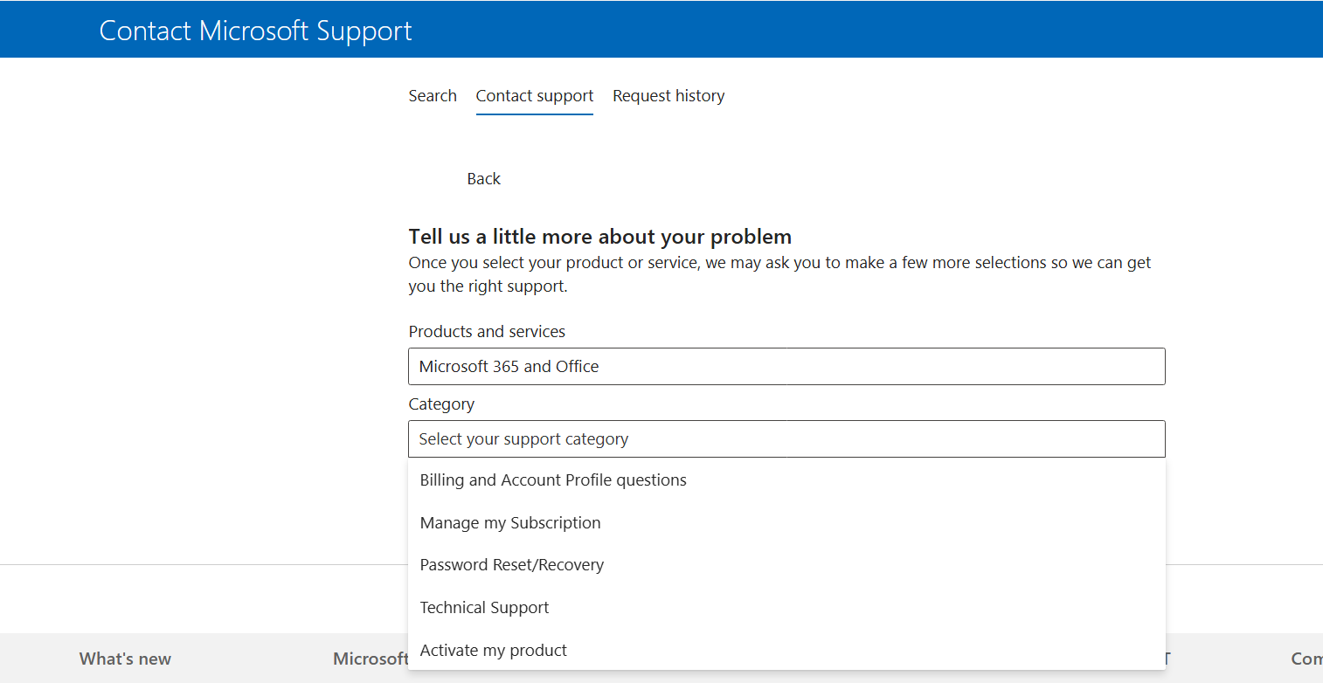Click the What's new footer heading
Viewport: 1323px width, 683px height.
click(125, 659)
